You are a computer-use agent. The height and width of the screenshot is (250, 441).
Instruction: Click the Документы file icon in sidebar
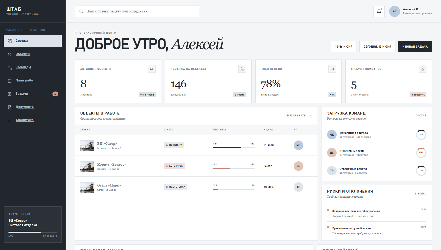(10, 107)
